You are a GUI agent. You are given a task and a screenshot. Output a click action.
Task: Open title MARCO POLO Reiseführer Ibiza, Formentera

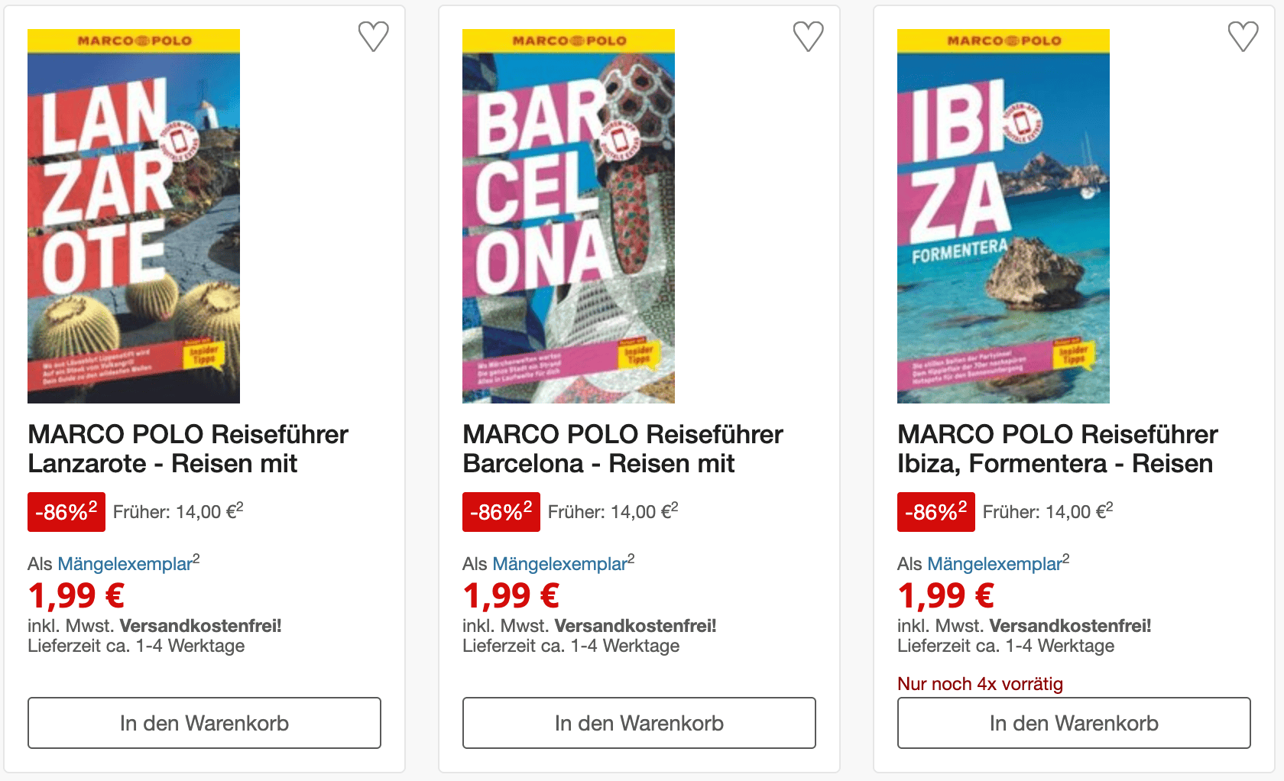click(1058, 449)
